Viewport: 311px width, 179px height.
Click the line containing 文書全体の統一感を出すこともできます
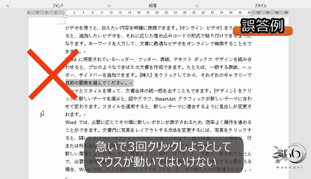point(158,91)
